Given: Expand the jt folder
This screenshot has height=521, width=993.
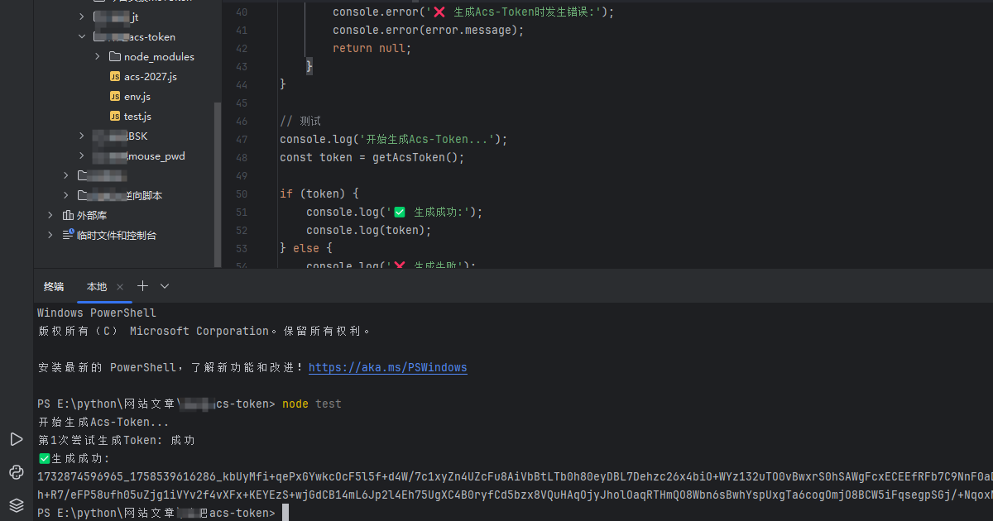Looking at the screenshot, I should coord(82,17).
